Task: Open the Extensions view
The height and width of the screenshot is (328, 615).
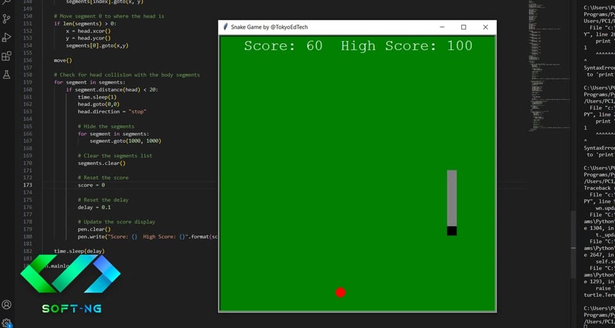Action: coord(6,56)
